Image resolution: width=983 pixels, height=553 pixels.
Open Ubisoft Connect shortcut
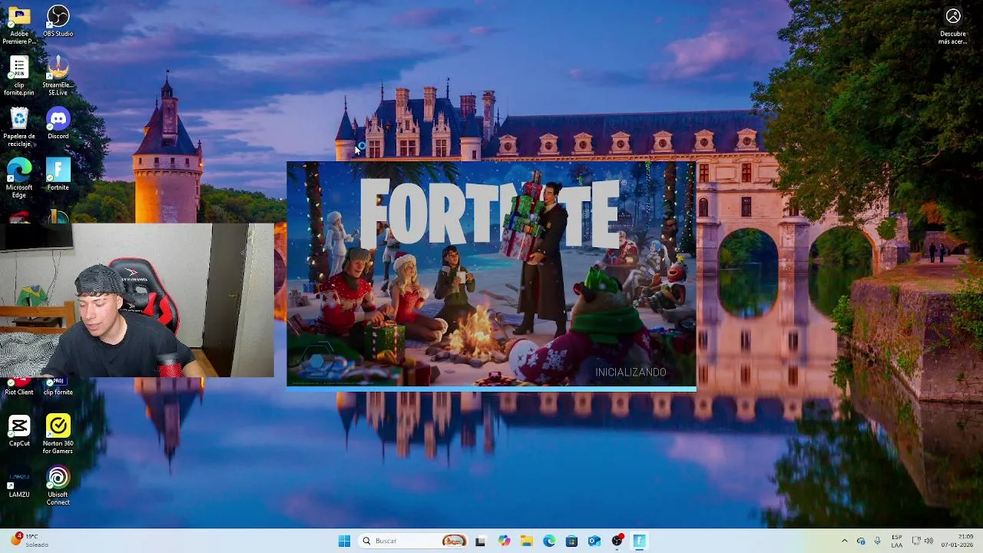coord(58,486)
